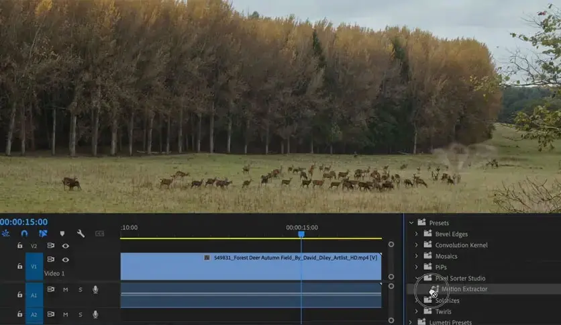This screenshot has width=561, height=325.
Task: Select the Twirls folder icon
Action: (x=427, y=311)
